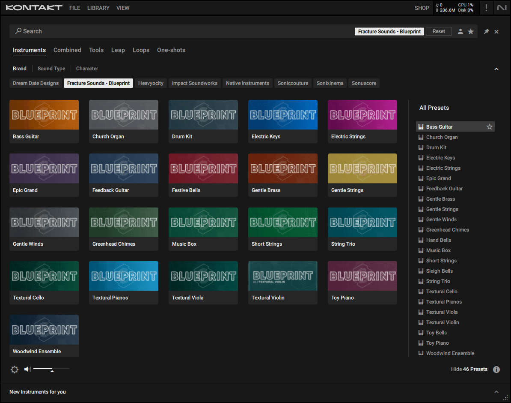Click the KONTAKT logo
Viewport: 511px width, 403px height.
point(34,8)
